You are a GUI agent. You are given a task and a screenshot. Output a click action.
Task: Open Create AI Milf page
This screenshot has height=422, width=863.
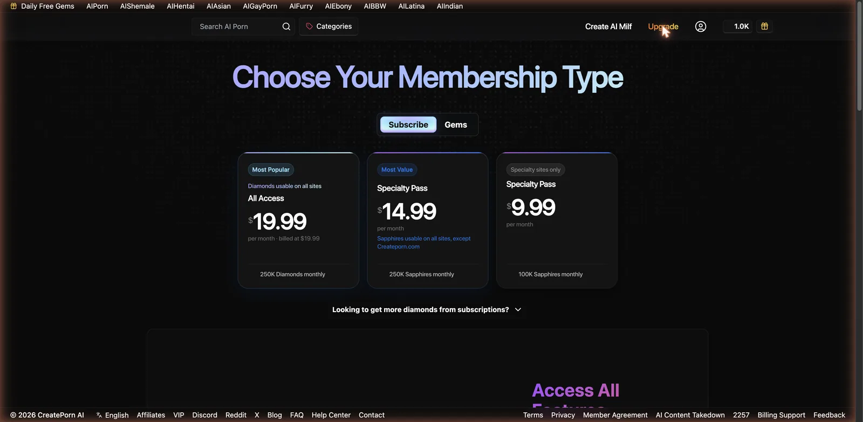(608, 26)
